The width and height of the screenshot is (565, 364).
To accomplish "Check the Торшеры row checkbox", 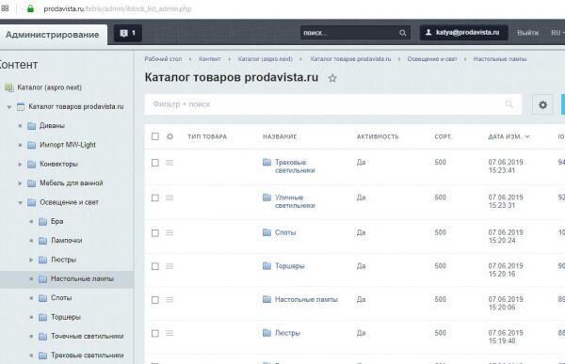I will pyautogui.click(x=155, y=266).
